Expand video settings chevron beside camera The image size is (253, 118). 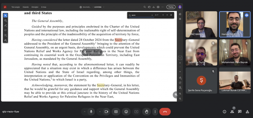coord(100,112)
